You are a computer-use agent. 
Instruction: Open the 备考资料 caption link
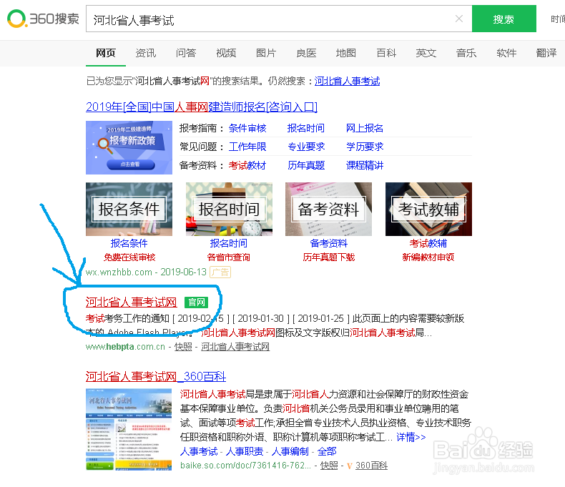(x=328, y=243)
